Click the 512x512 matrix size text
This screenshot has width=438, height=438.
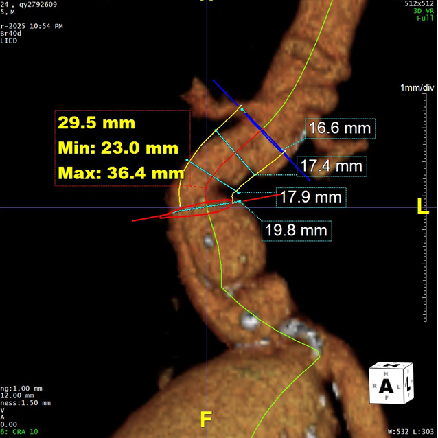point(419,4)
